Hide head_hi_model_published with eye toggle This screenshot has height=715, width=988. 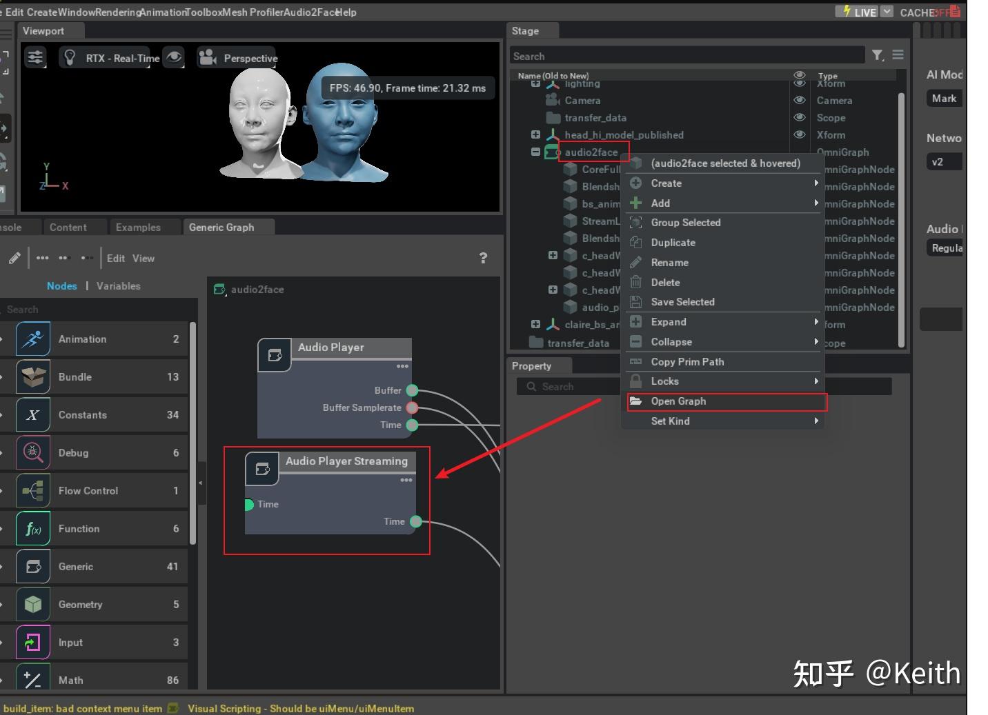(x=800, y=135)
